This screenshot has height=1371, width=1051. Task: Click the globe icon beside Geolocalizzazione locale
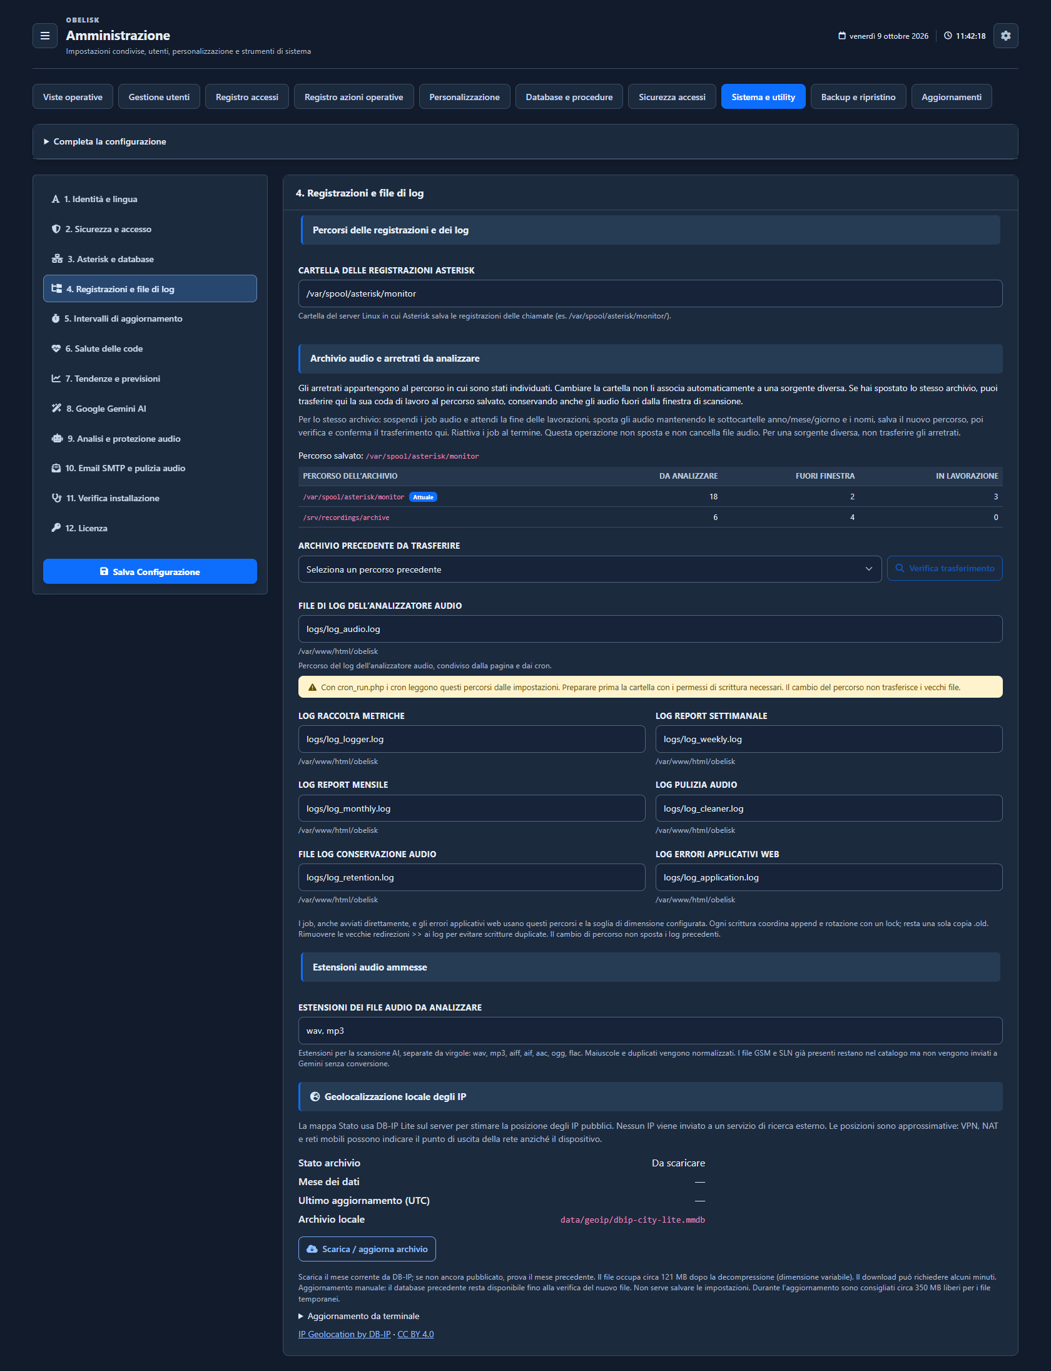(315, 1097)
